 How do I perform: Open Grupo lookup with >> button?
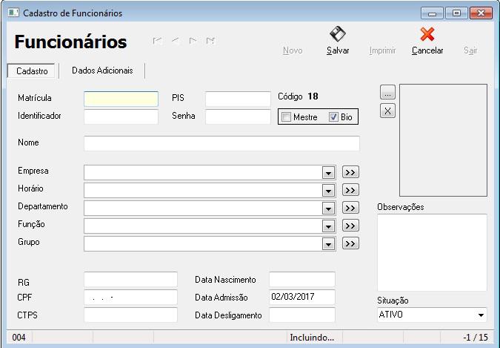point(350,243)
